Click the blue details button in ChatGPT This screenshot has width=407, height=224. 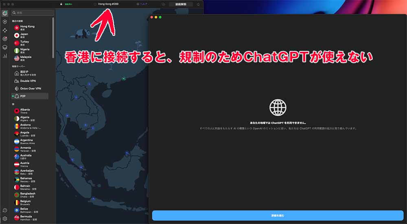click(x=278, y=216)
